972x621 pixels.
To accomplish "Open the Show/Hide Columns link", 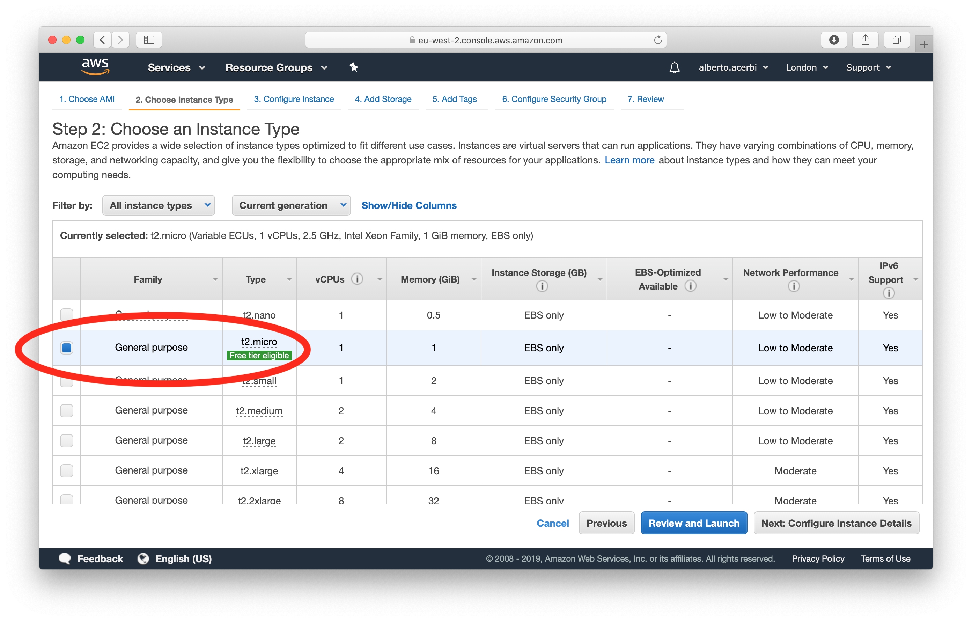I will pos(409,205).
